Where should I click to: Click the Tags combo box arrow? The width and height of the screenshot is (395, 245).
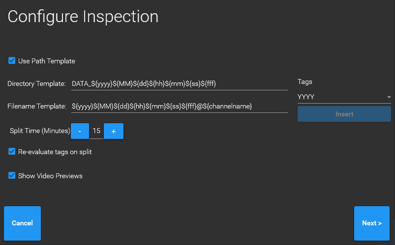389,97
